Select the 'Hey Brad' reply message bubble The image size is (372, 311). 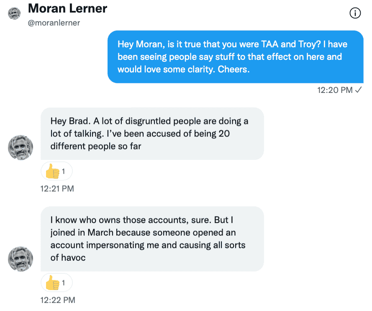(x=152, y=134)
